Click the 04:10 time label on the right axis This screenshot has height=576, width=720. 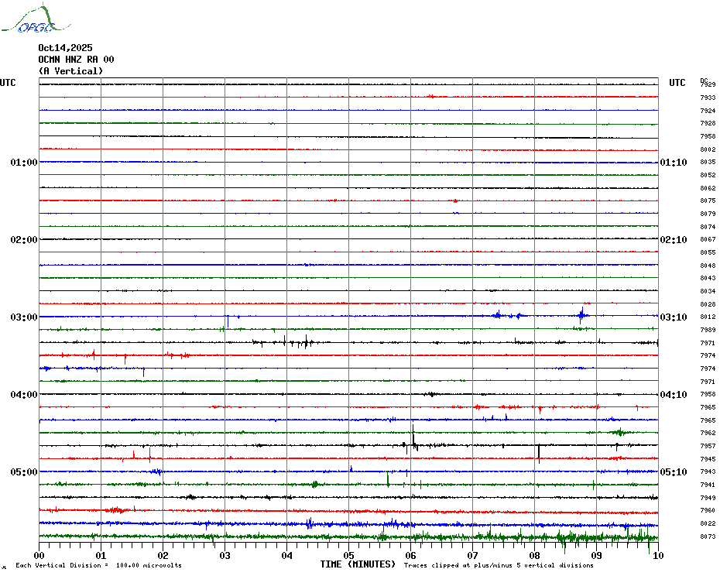pos(672,395)
